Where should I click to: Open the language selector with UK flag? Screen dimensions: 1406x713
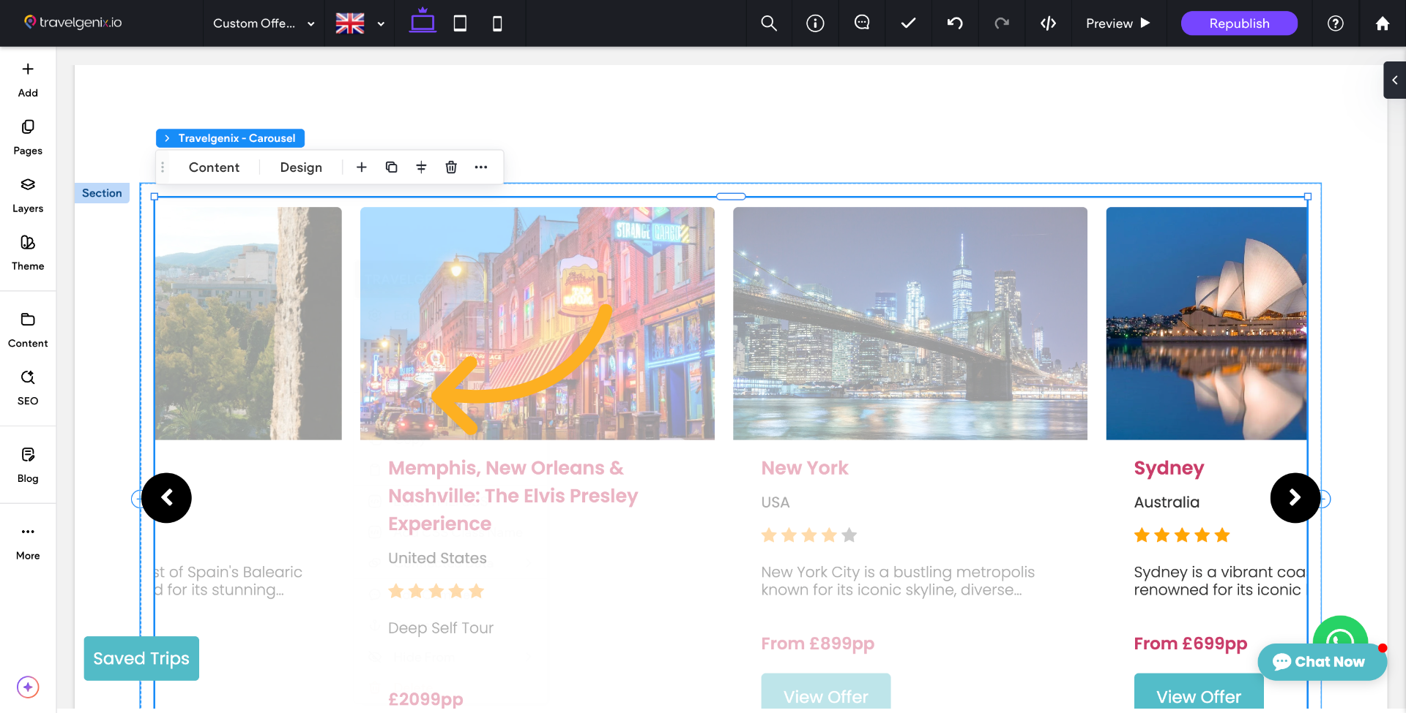359,23
